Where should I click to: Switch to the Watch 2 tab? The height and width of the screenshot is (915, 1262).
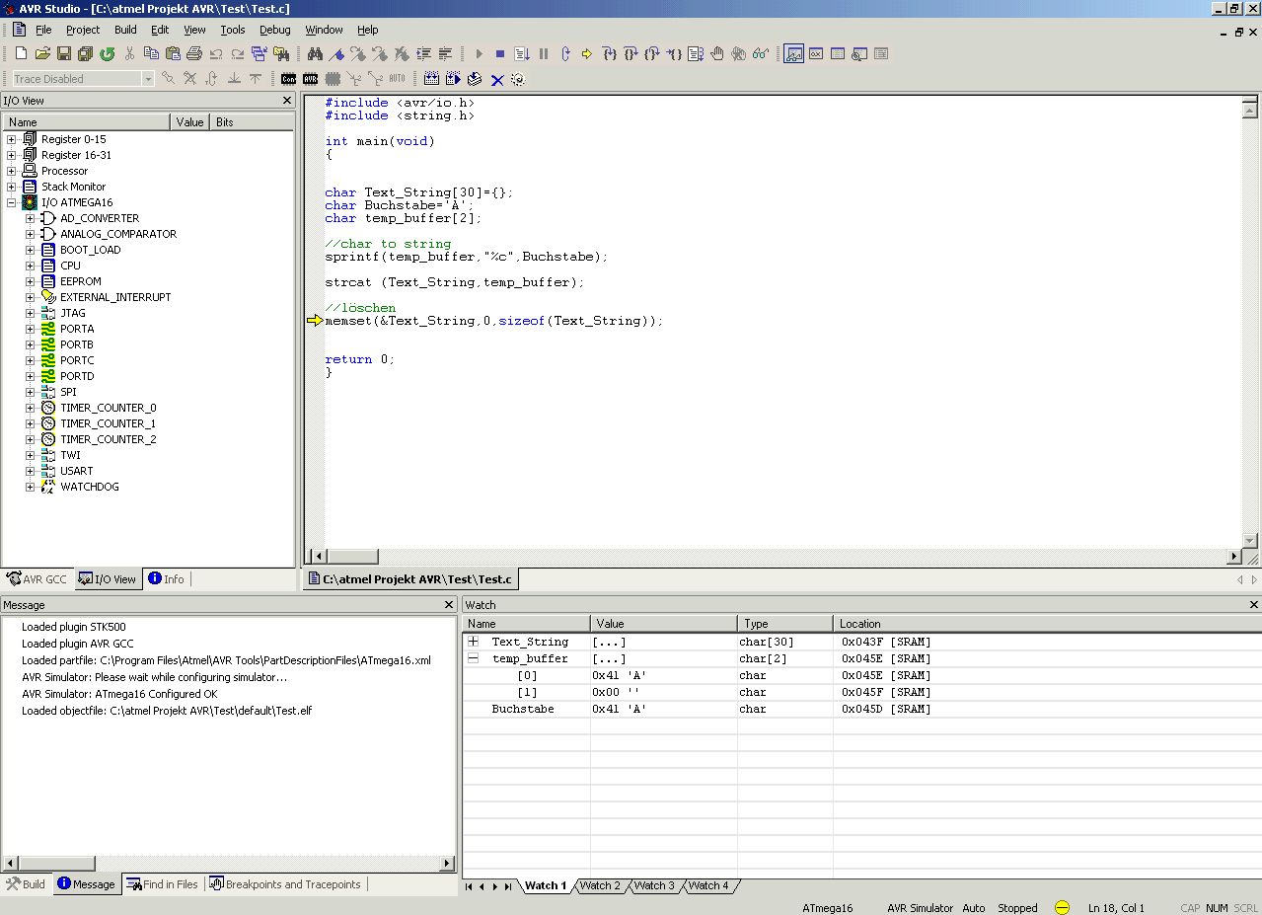pyautogui.click(x=600, y=885)
